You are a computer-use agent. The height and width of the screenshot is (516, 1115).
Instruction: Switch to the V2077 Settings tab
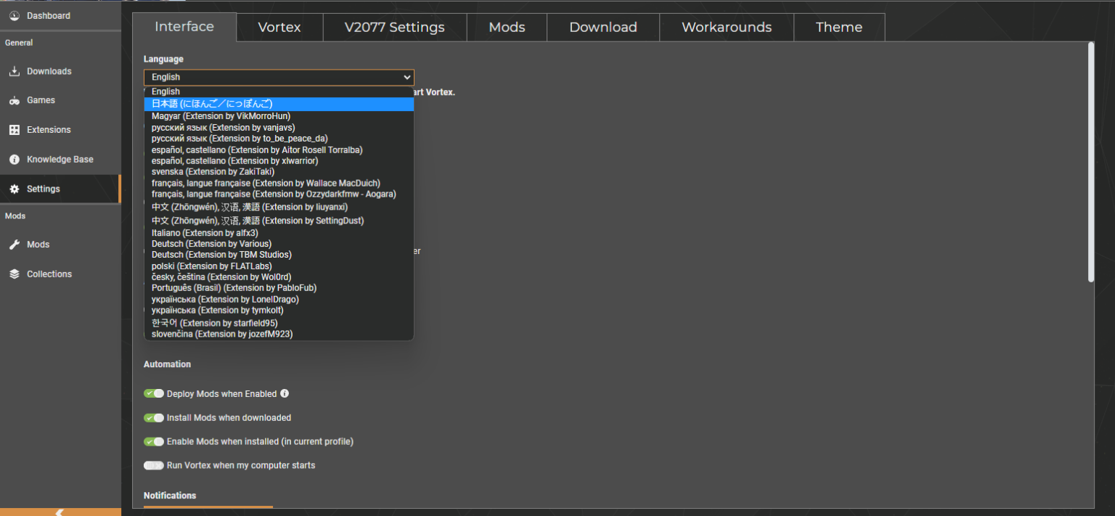pos(395,27)
